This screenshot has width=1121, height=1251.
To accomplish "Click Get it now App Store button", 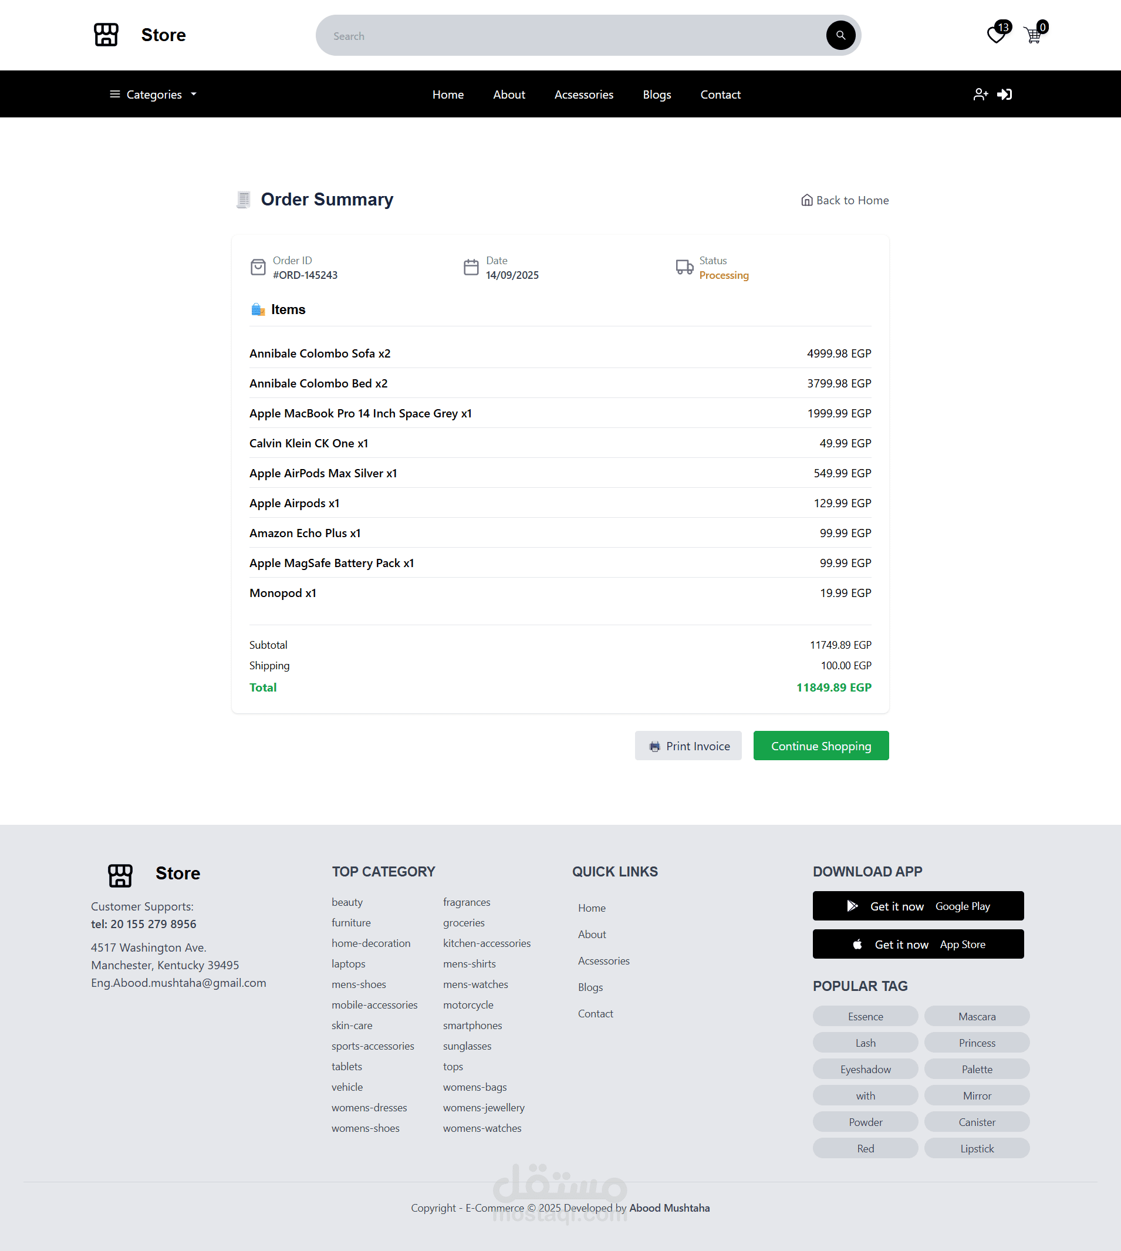I will [918, 943].
